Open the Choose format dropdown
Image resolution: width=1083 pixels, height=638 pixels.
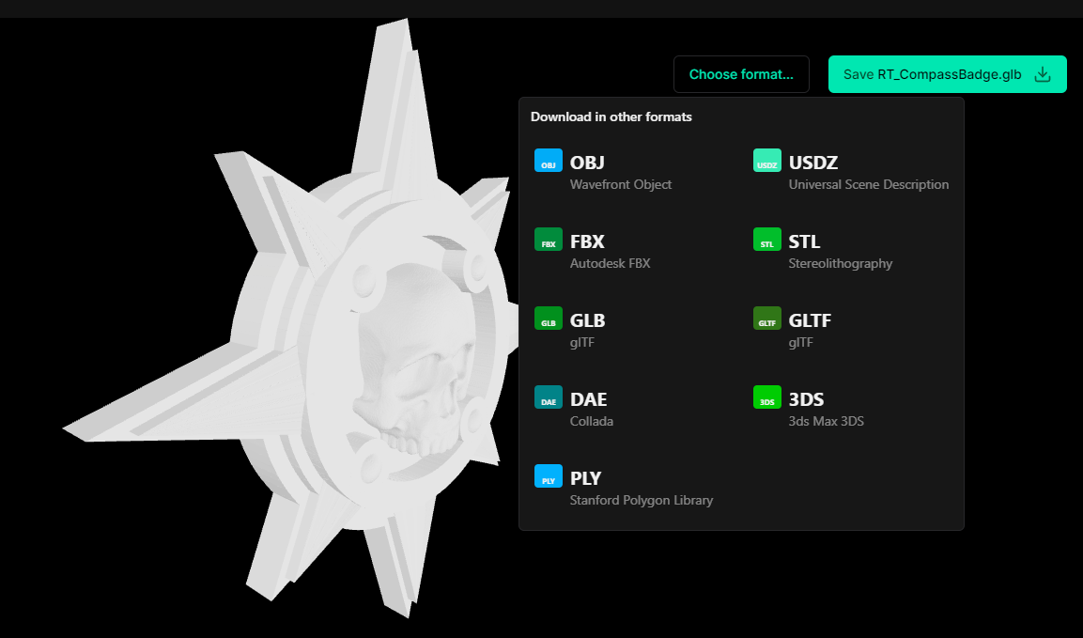tap(741, 74)
